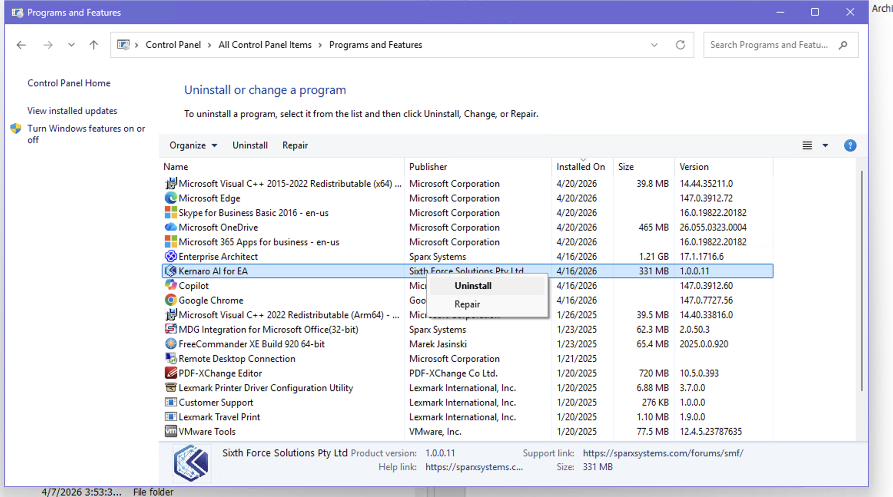
Task: Click the VMware Tools icon
Action: pos(171,431)
